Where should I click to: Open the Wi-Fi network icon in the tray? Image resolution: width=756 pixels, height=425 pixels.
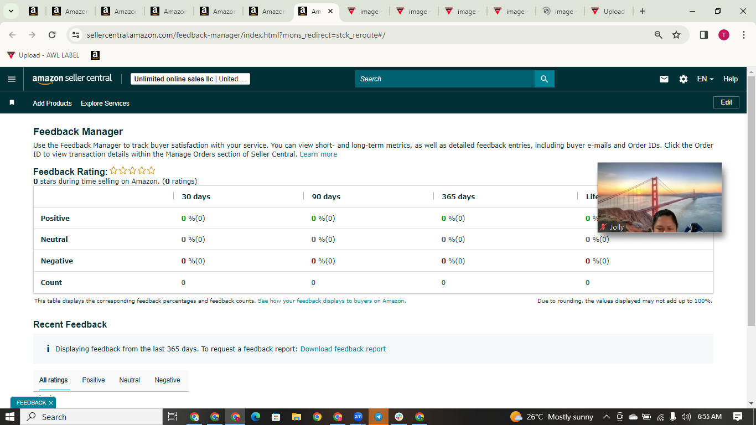[x=660, y=417]
